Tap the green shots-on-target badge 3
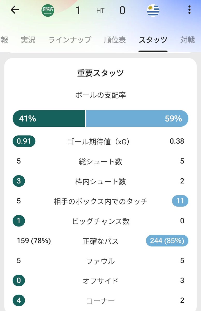This screenshot has width=201, height=311. (x=19, y=181)
